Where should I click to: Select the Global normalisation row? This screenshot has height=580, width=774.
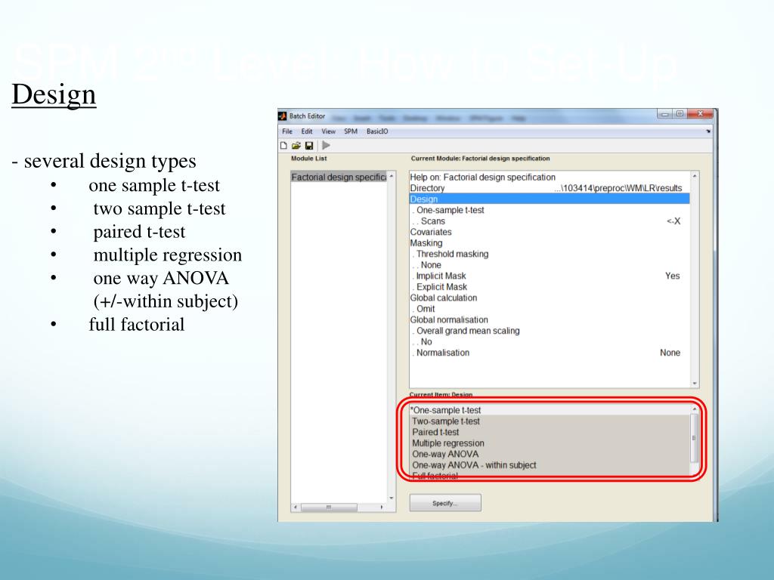pyautogui.click(x=550, y=319)
